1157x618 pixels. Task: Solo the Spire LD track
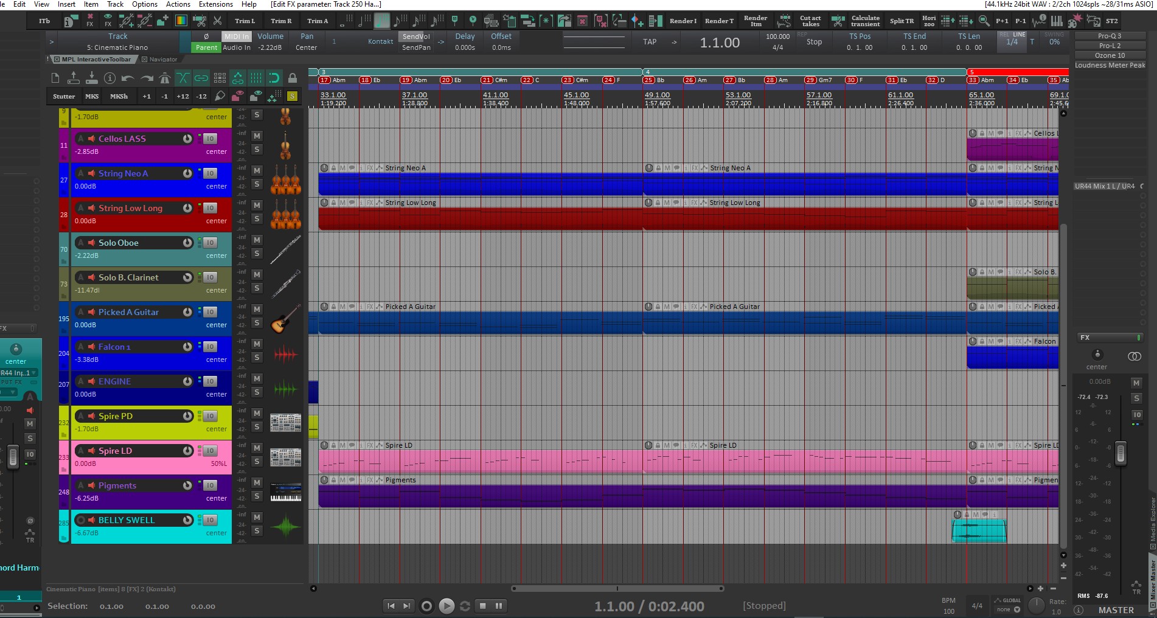pos(257,462)
